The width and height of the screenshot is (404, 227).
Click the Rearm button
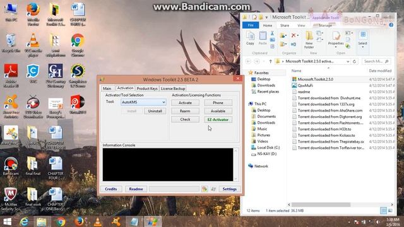point(185,111)
